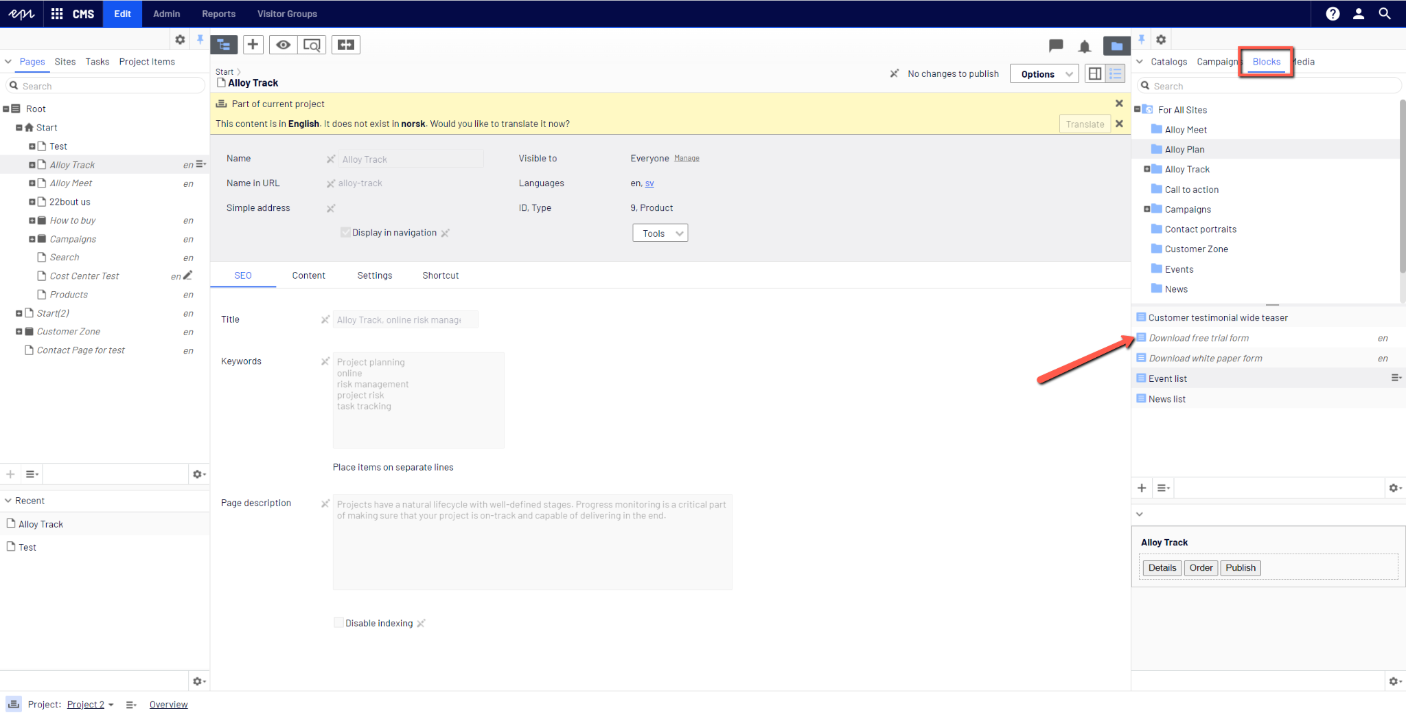Close the Part of current project notice
1406x715 pixels.
tap(1119, 104)
